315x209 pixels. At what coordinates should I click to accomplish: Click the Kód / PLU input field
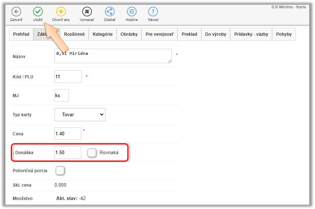pyautogui.click(x=68, y=77)
